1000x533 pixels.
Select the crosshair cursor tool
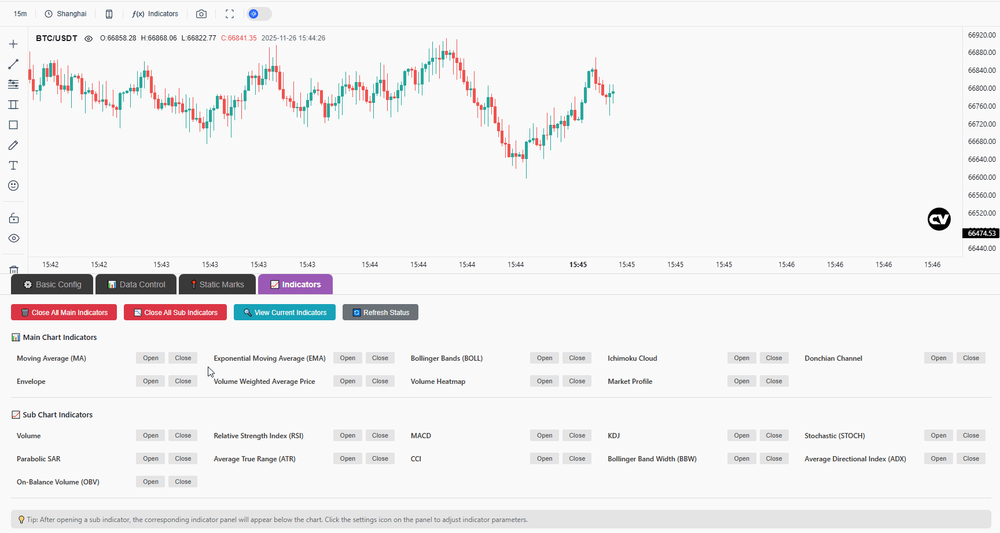point(13,44)
